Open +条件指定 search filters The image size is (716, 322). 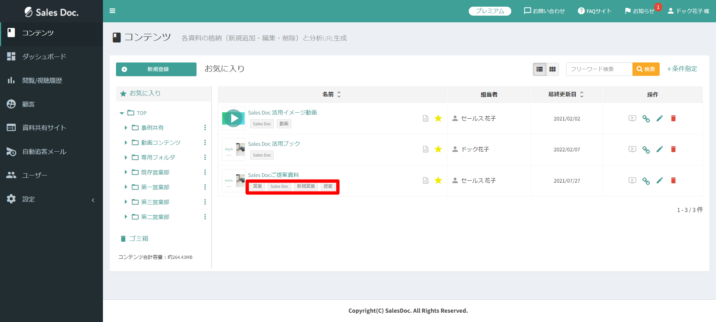click(682, 69)
